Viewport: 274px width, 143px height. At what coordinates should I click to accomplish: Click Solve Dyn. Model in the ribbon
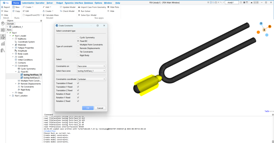(87, 15)
